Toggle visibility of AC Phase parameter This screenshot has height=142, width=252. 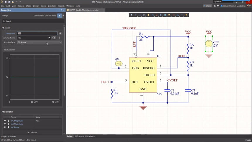(5, 127)
